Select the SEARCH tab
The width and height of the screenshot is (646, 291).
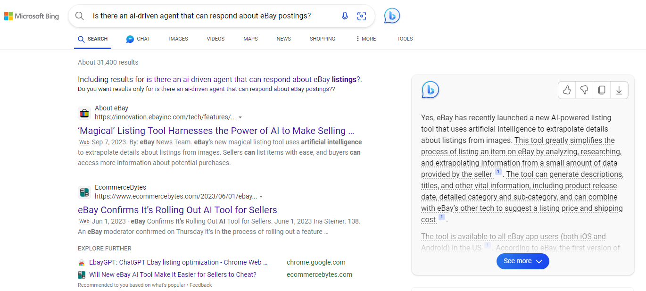[x=93, y=39]
